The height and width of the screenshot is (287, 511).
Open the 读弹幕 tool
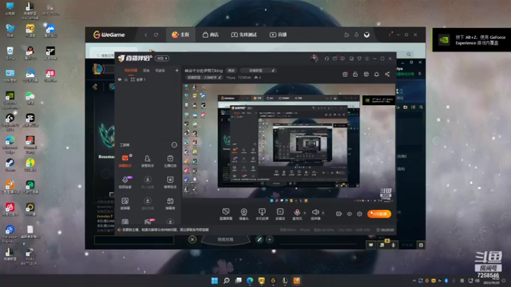pyautogui.click(x=125, y=203)
